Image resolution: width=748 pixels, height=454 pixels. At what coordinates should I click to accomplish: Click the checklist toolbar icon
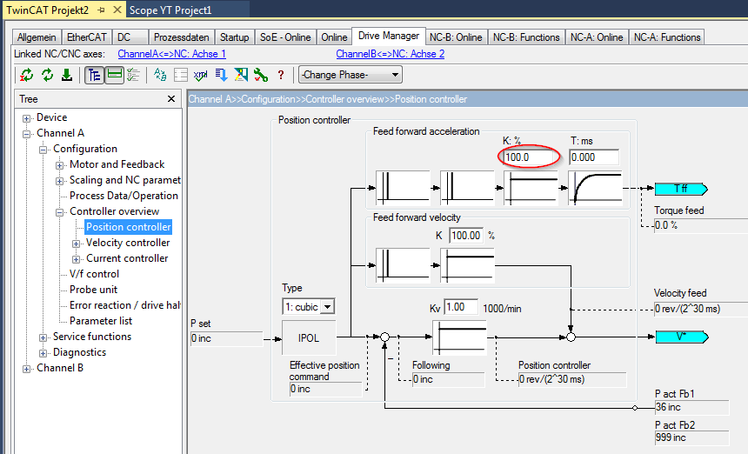[x=133, y=75]
